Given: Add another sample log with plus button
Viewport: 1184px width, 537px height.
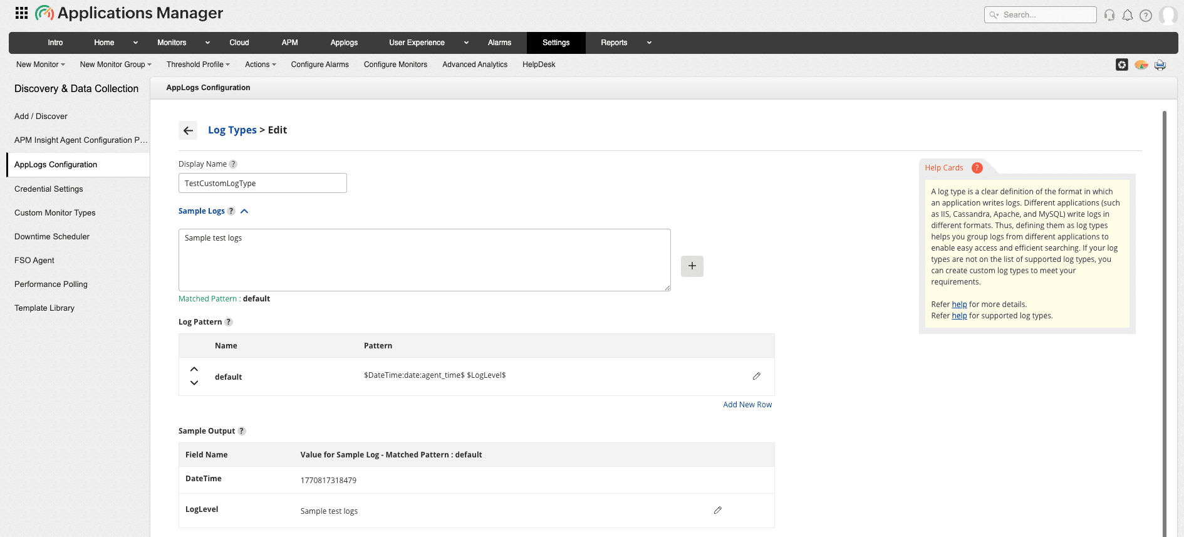Looking at the screenshot, I should point(692,266).
